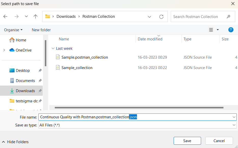Expand the OneDrive tree node
The width and height of the screenshot is (238, 148).
(x=4, y=50)
